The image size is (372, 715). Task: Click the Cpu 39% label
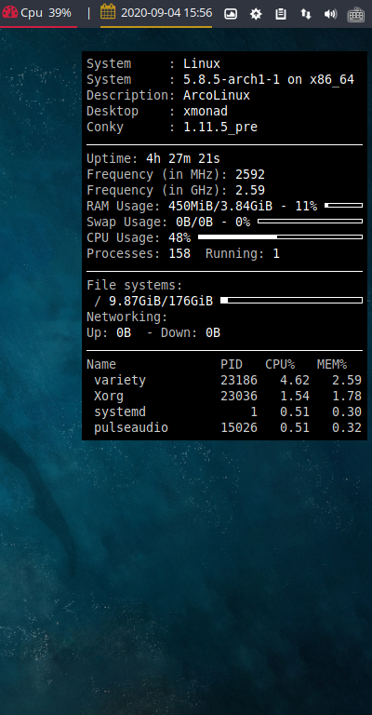[46, 13]
